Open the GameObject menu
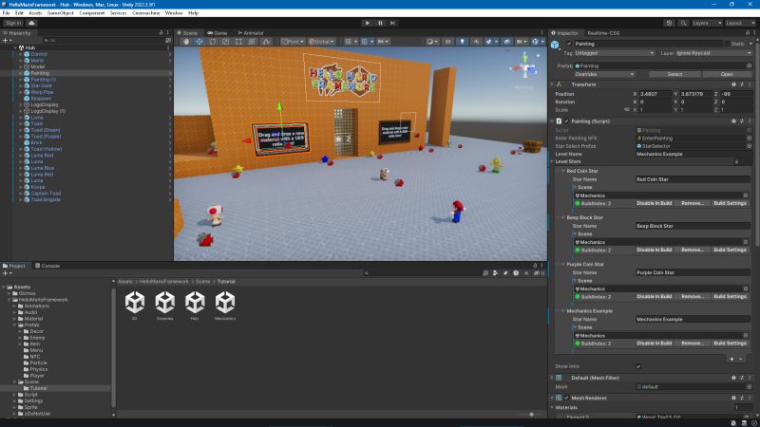The width and height of the screenshot is (760, 427). [x=61, y=13]
